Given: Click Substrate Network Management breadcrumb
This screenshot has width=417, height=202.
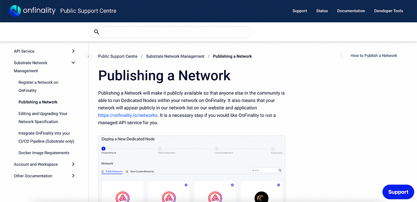Looking at the screenshot, I should click(x=175, y=56).
